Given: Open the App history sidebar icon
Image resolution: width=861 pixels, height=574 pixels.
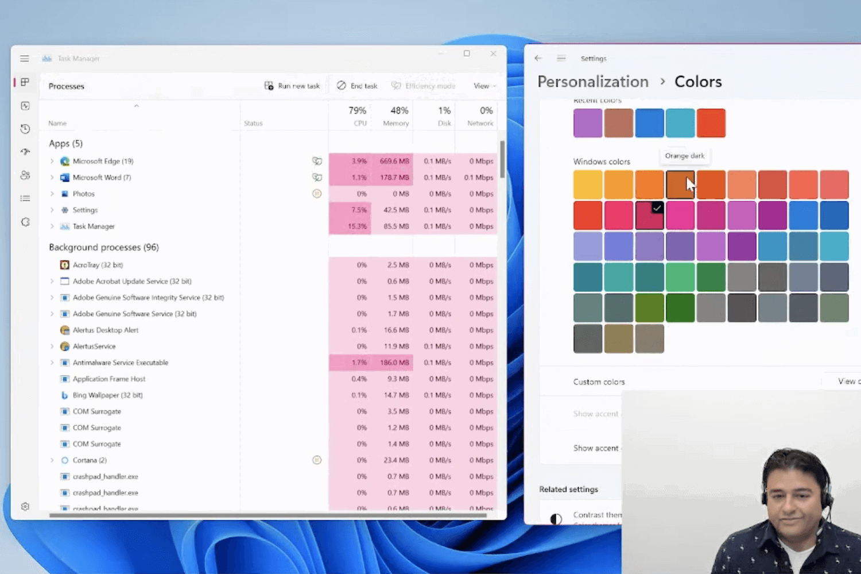Looking at the screenshot, I should [x=25, y=129].
